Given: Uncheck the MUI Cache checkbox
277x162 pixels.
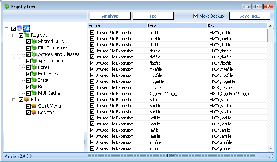Looking at the screenshot, I should [x=28, y=93].
